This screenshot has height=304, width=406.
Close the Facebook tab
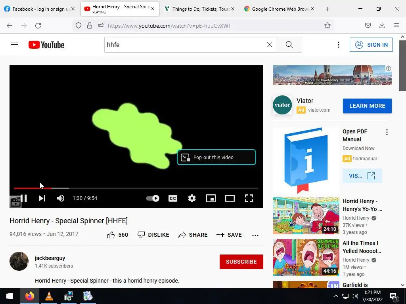coord(73,9)
